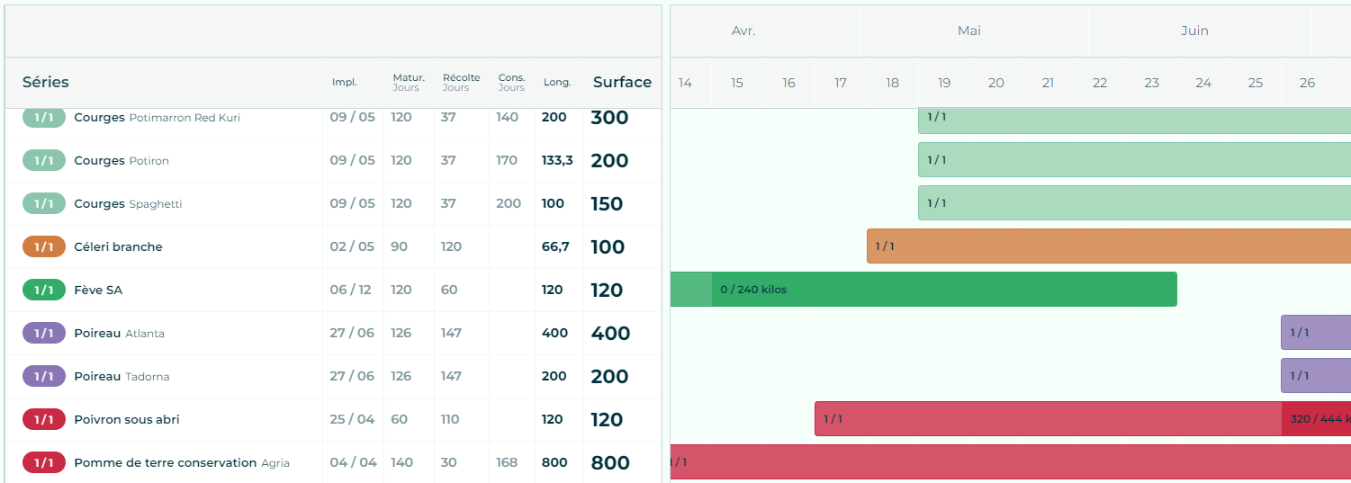Open the Courges Potimarron Red Kuri series
Screen dimensions: 1351x483
157,118
